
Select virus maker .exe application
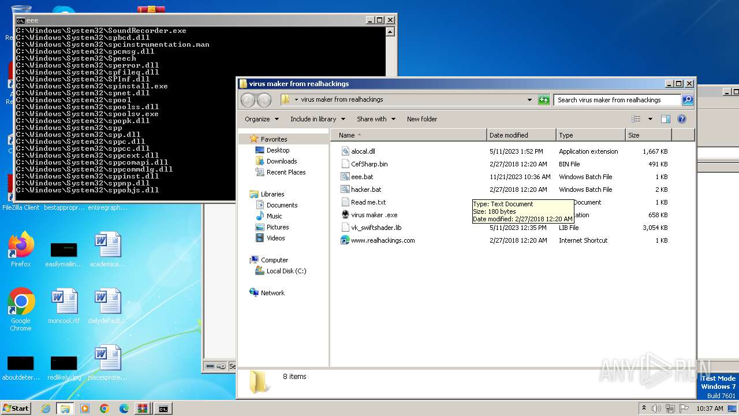[374, 215]
